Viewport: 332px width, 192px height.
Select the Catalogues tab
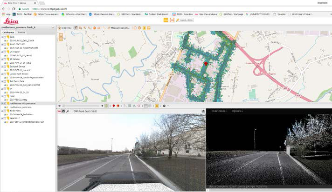pyautogui.click(x=8, y=33)
